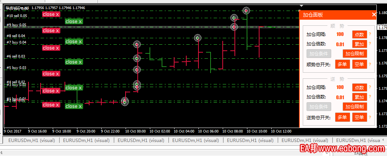Screen dimensions: 387x156
Task: Click the trade arrow marker on the #11 buy line
Action: [x=246, y=11]
